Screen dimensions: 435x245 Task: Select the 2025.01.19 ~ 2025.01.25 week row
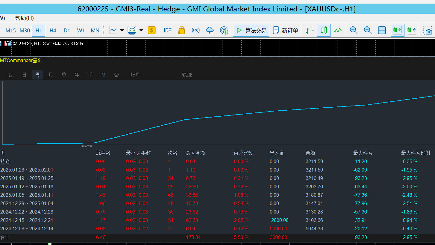click(27, 178)
